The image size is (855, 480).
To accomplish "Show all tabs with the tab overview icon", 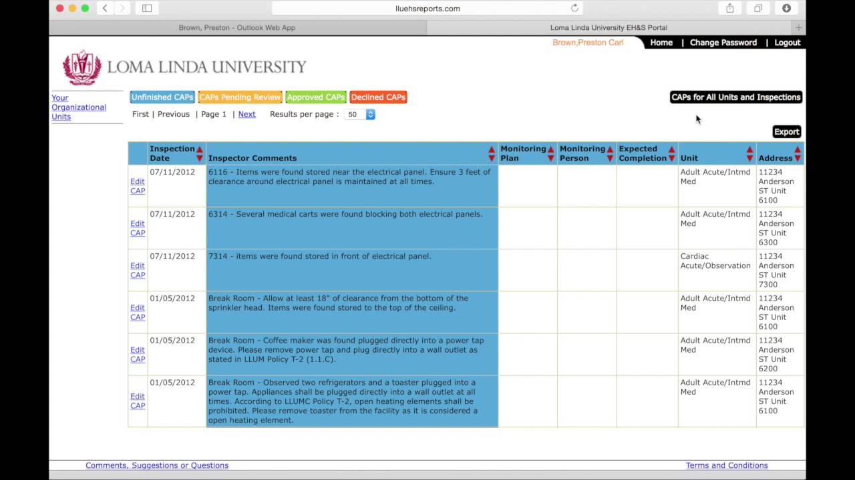I will tap(758, 8).
